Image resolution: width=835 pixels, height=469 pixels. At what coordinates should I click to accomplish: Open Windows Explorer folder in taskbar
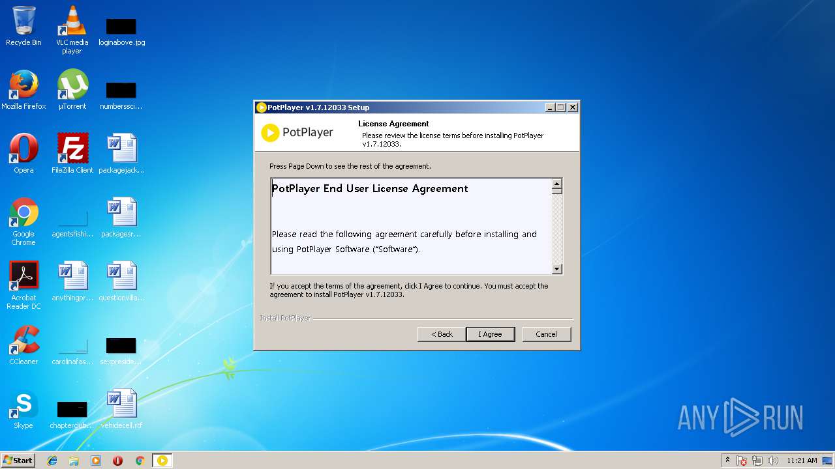click(x=74, y=461)
